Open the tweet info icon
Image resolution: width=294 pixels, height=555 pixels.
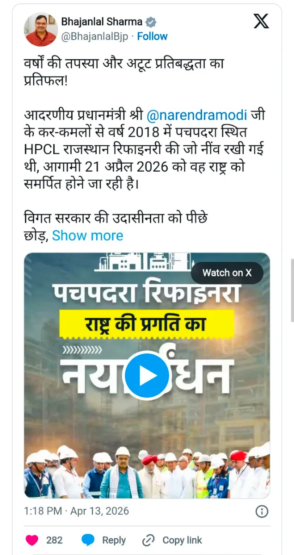(262, 512)
